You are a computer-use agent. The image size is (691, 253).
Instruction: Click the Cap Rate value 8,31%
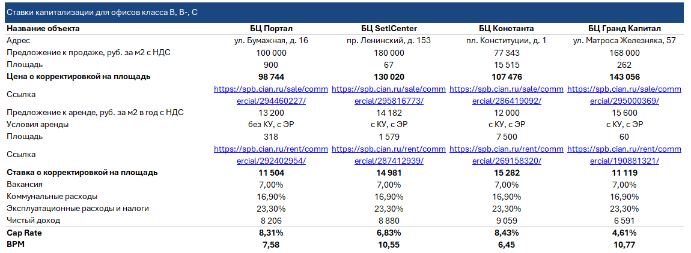pyautogui.click(x=271, y=233)
